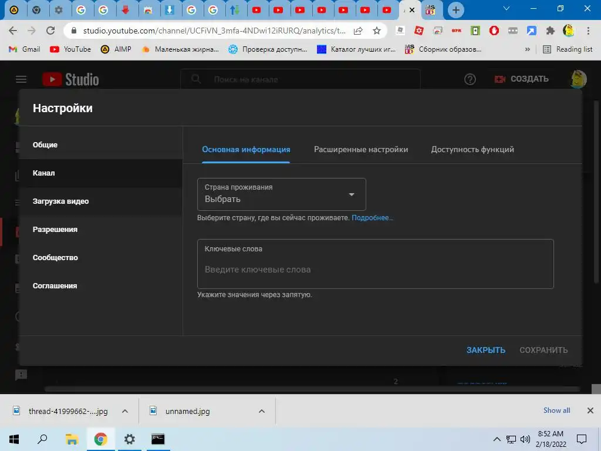Image resolution: width=601 pixels, height=451 pixels.
Task: Open the account avatar in Studio
Action: (579, 79)
